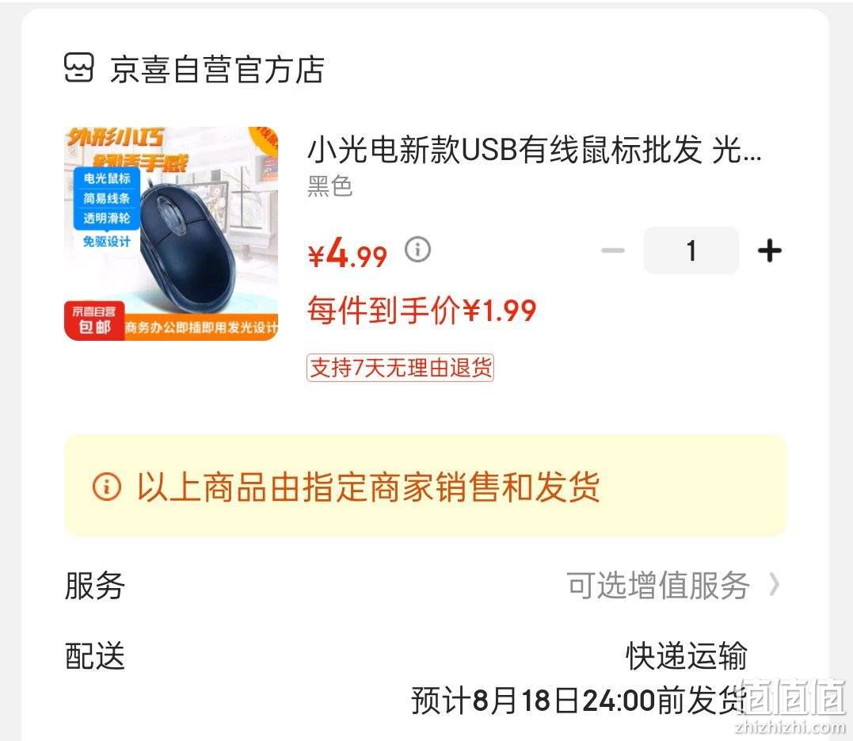Open the mouse product thumbnail image
Screen dimensions: 853x741
171,234
